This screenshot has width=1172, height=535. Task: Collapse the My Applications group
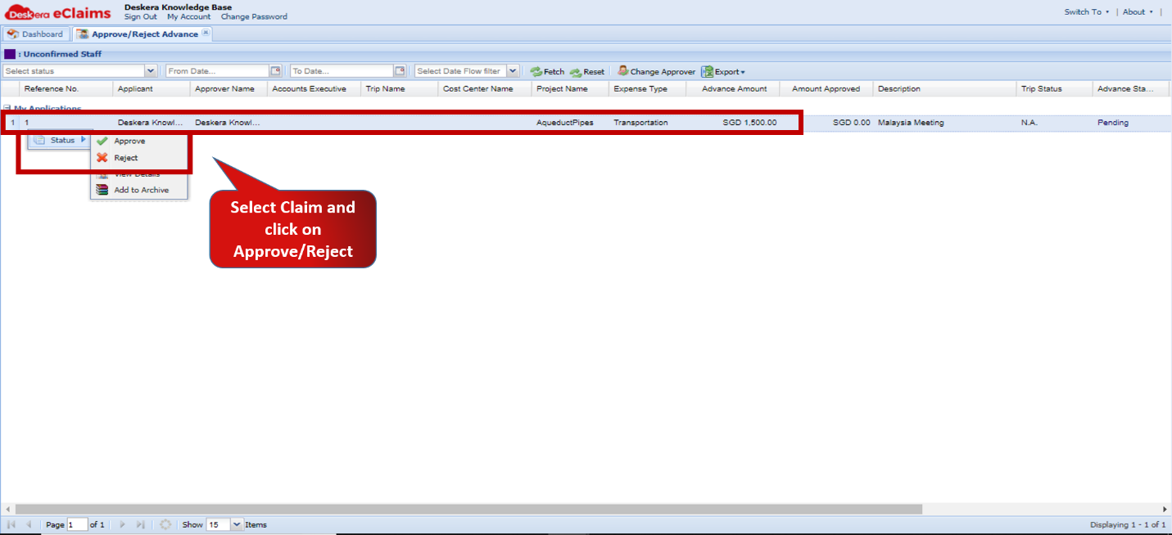7,108
